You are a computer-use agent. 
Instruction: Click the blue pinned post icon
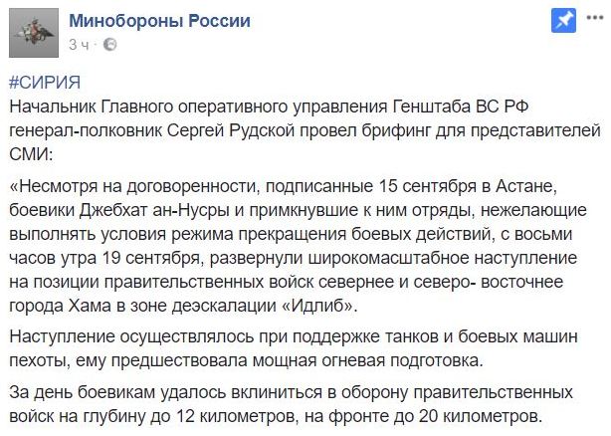563,22
